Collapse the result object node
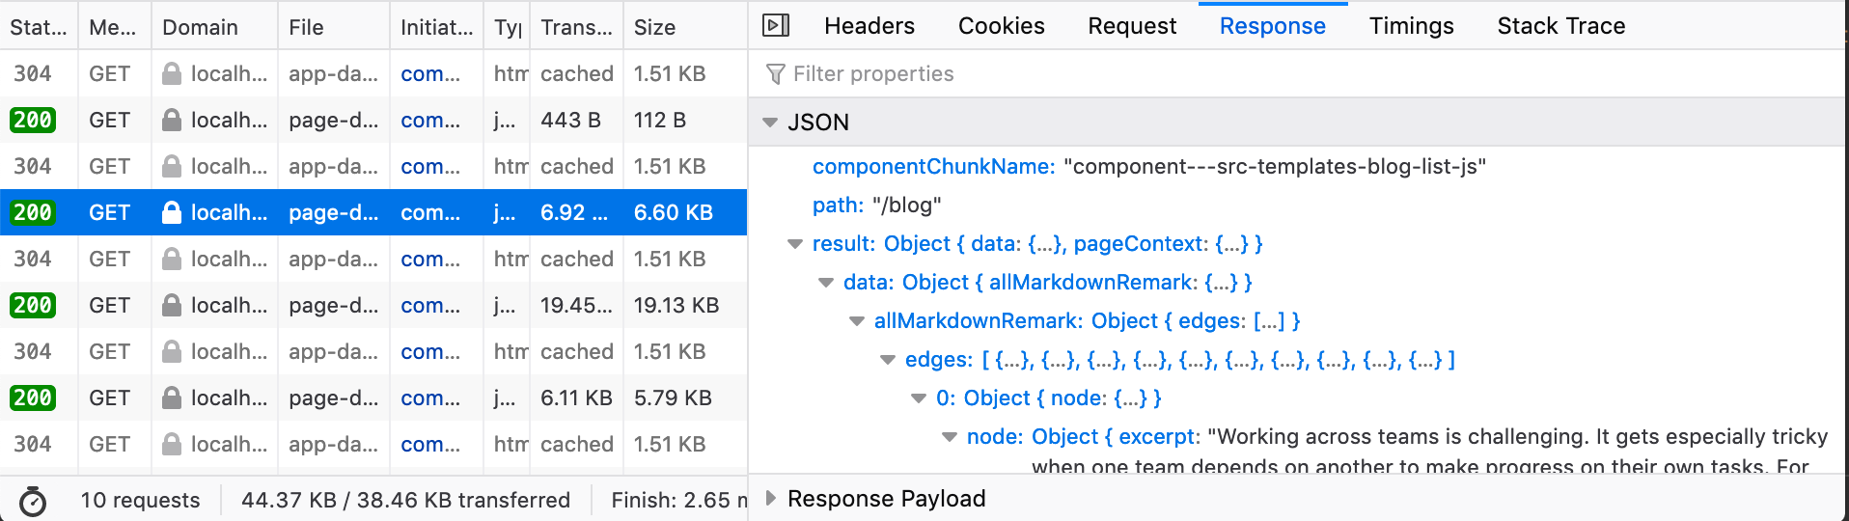The width and height of the screenshot is (1849, 521). click(x=795, y=244)
